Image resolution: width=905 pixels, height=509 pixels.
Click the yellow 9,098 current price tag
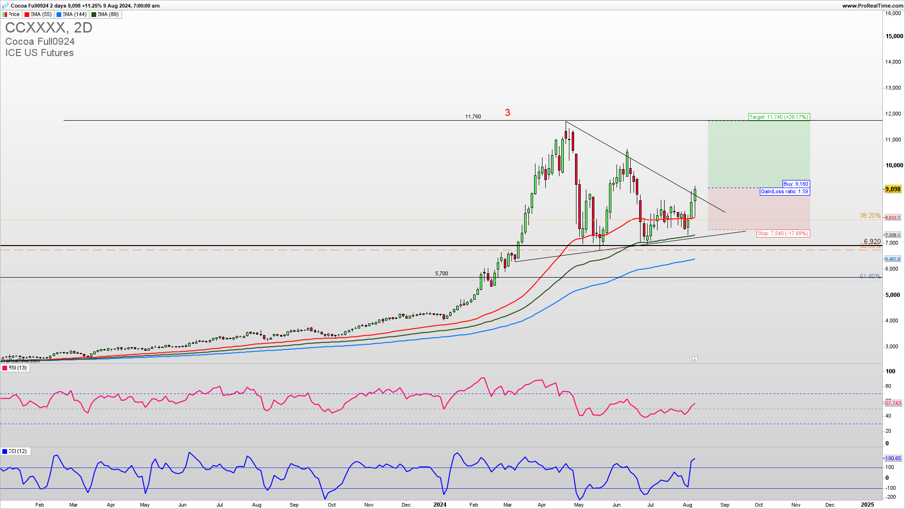click(893, 189)
